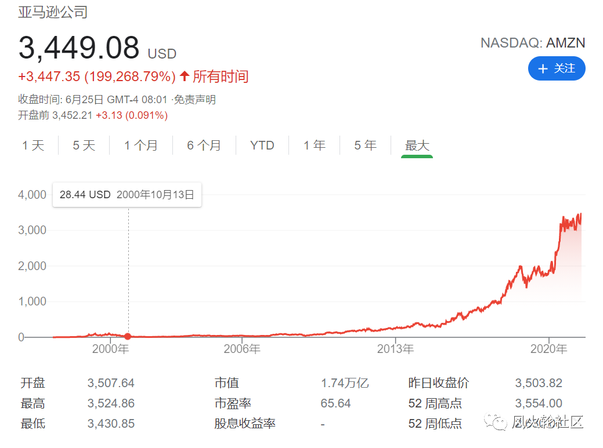Click the 4,000 y-axis label
This screenshot has width=603, height=448.
[x=33, y=195]
